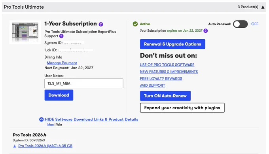Viewport: 269px width, 154px height.
Task: Hide Software Download Links & Product Details
Action: click(91, 119)
